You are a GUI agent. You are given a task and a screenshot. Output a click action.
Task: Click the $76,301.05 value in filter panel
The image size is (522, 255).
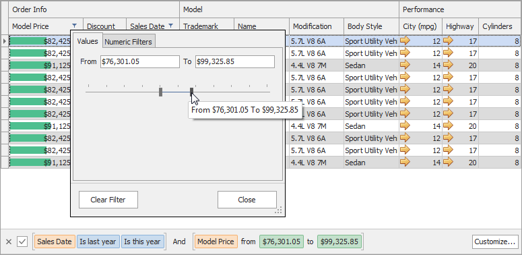pos(282,242)
